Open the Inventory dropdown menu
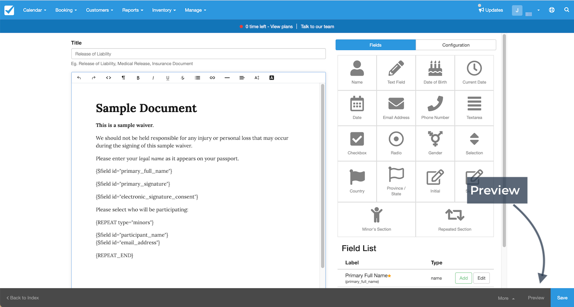 [x=164, y=10]
